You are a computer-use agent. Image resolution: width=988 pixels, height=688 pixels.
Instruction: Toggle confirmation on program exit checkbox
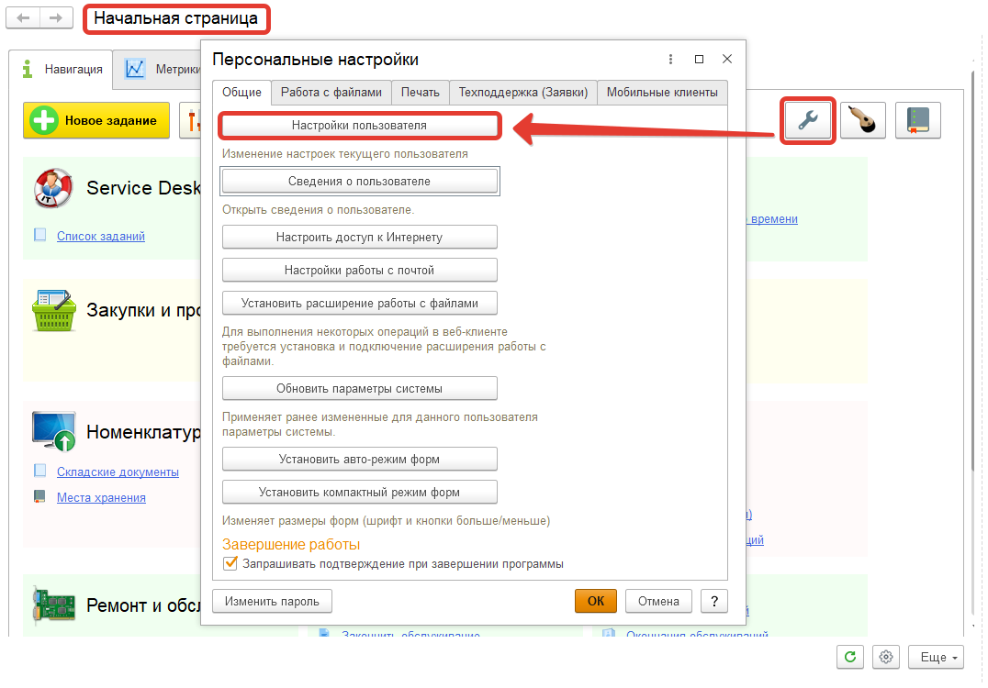pos(230,563)
